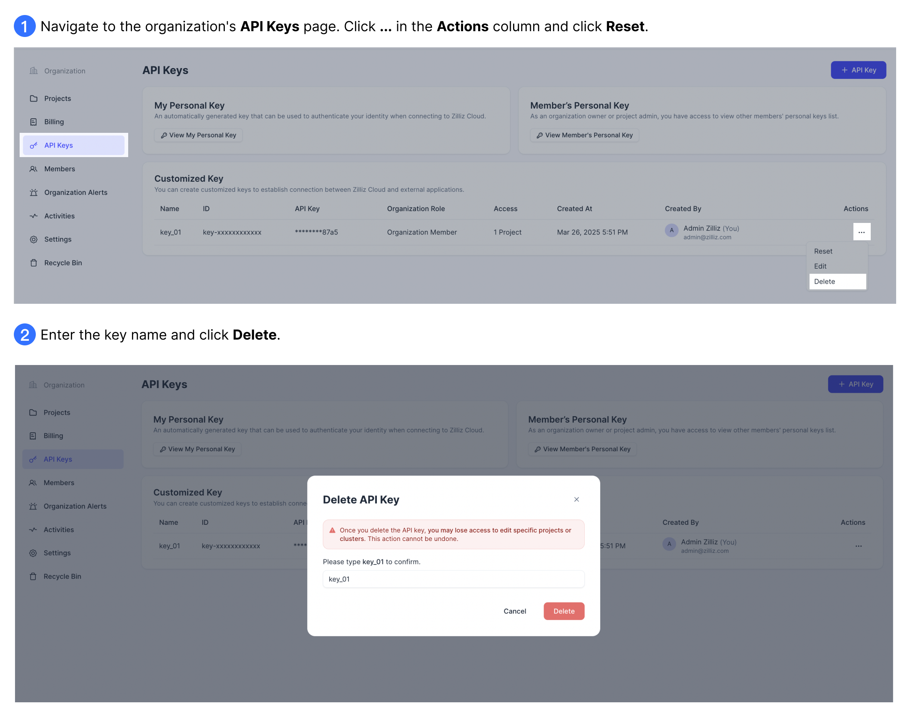The width and height of the screenshot is (910, 715).
Task: Click the API Key creation button
Action: click(x=858, y=70)
